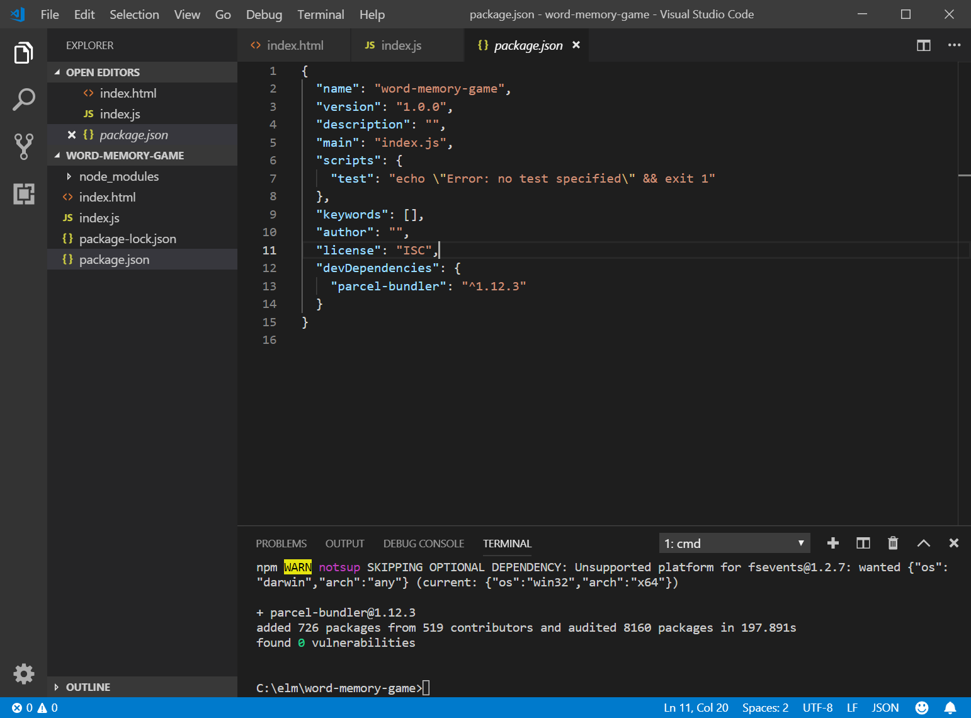Create a new terminal with plus icon

click(x=832, y=543)
